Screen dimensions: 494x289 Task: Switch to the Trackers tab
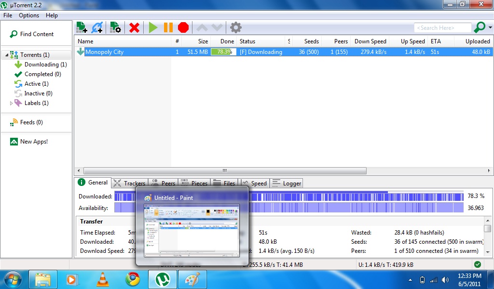(129, 184)
